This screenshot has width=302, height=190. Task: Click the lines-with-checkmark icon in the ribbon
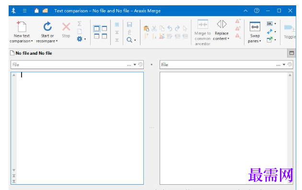click(170, 36)
